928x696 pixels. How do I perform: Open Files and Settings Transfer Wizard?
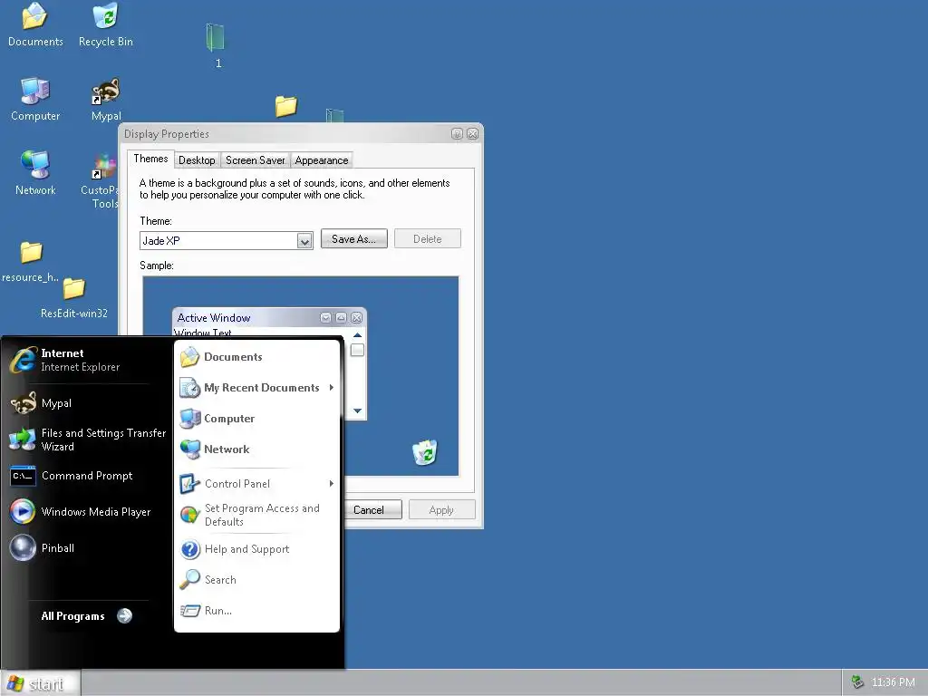(86, 440)
